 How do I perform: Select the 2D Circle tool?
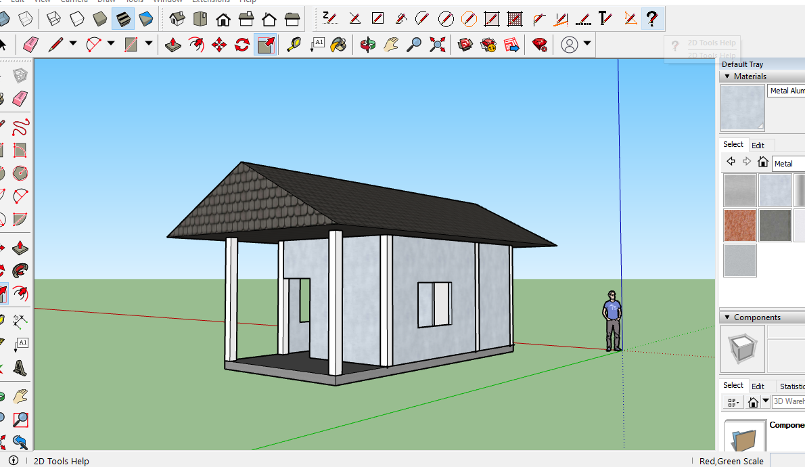pos(446,19)
